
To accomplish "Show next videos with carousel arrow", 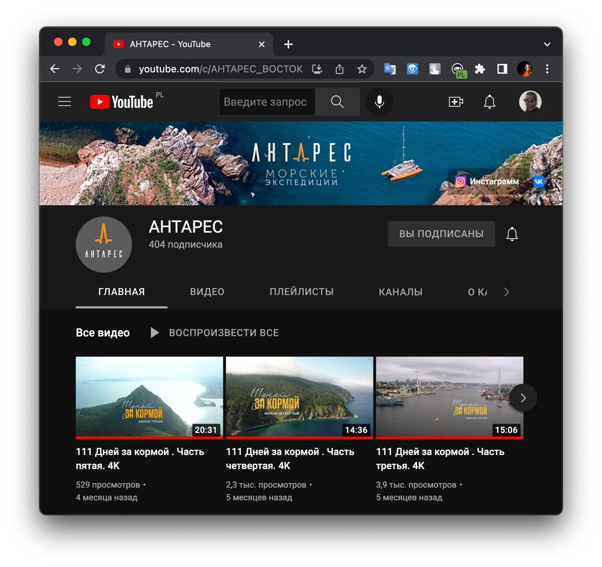I will tap(523, 398).
